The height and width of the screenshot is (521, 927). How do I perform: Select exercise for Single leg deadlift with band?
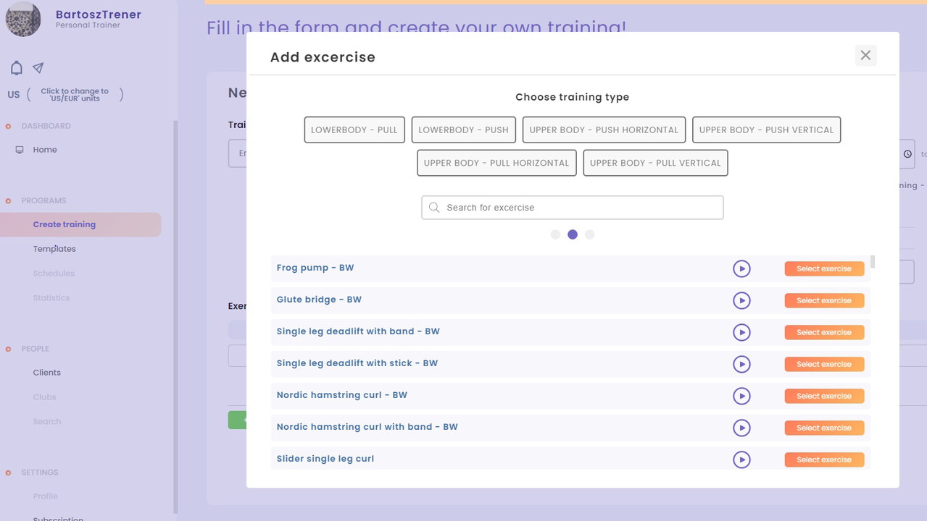[824, 332]
